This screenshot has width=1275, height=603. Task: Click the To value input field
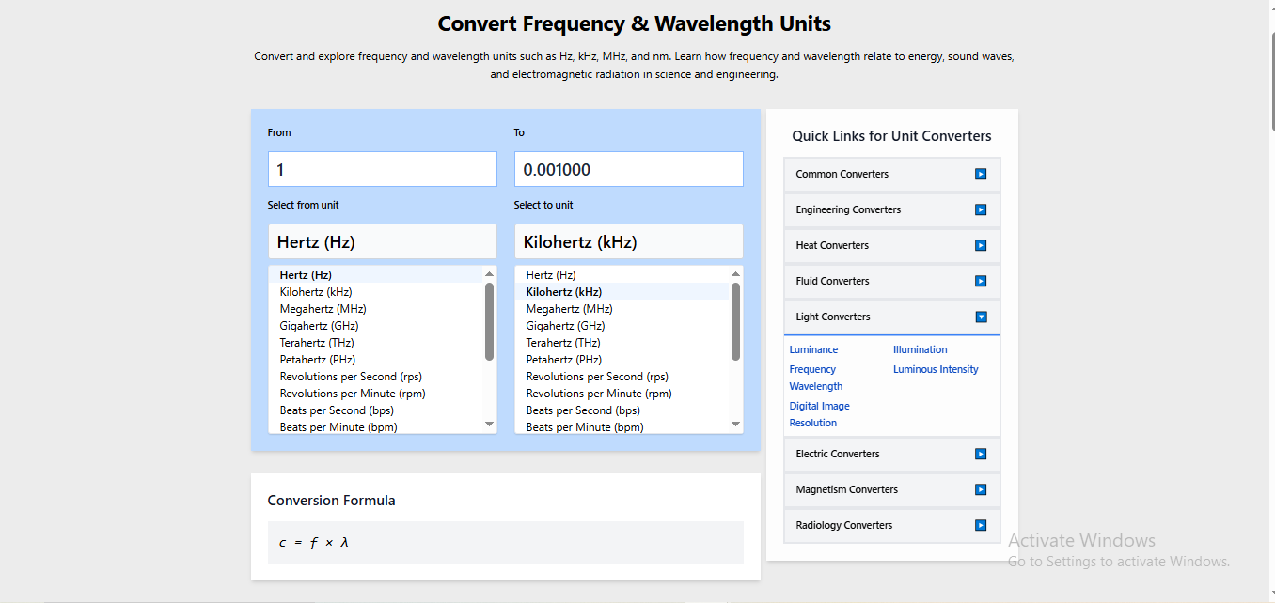tap(628, 169)
